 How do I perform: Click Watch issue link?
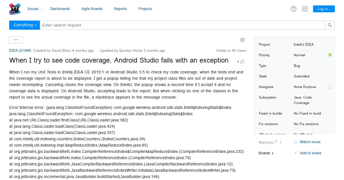point(310,142)
